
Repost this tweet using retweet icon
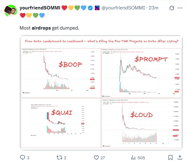[59, 157]
